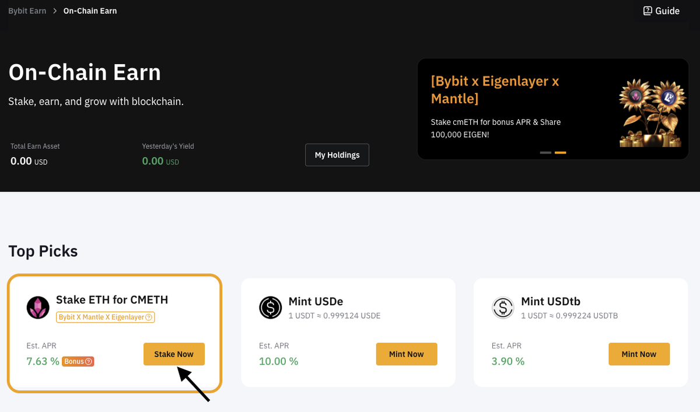Click the 10.00 % APR value
700x412 pixels.
[x=278, y=361]
